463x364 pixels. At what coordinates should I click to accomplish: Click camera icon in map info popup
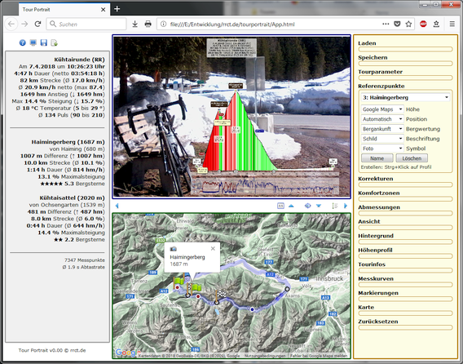174,249
